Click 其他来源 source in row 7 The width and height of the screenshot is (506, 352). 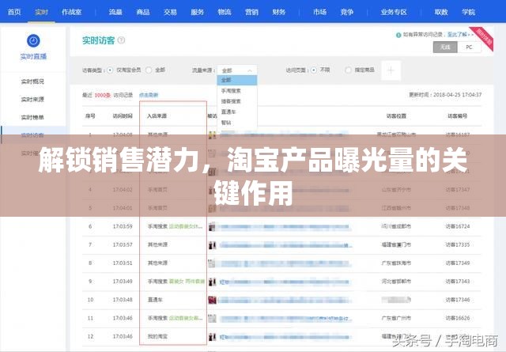pyautogui.click(x=157, y=244)
